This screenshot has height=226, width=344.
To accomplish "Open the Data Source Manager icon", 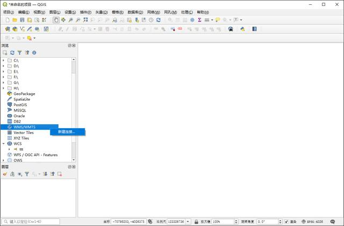I will point(8,29).
